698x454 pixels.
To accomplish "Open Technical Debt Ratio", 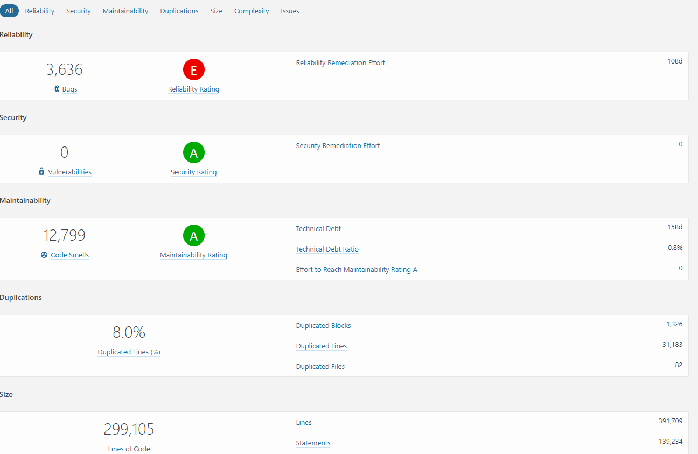I will tap(327, 249).
